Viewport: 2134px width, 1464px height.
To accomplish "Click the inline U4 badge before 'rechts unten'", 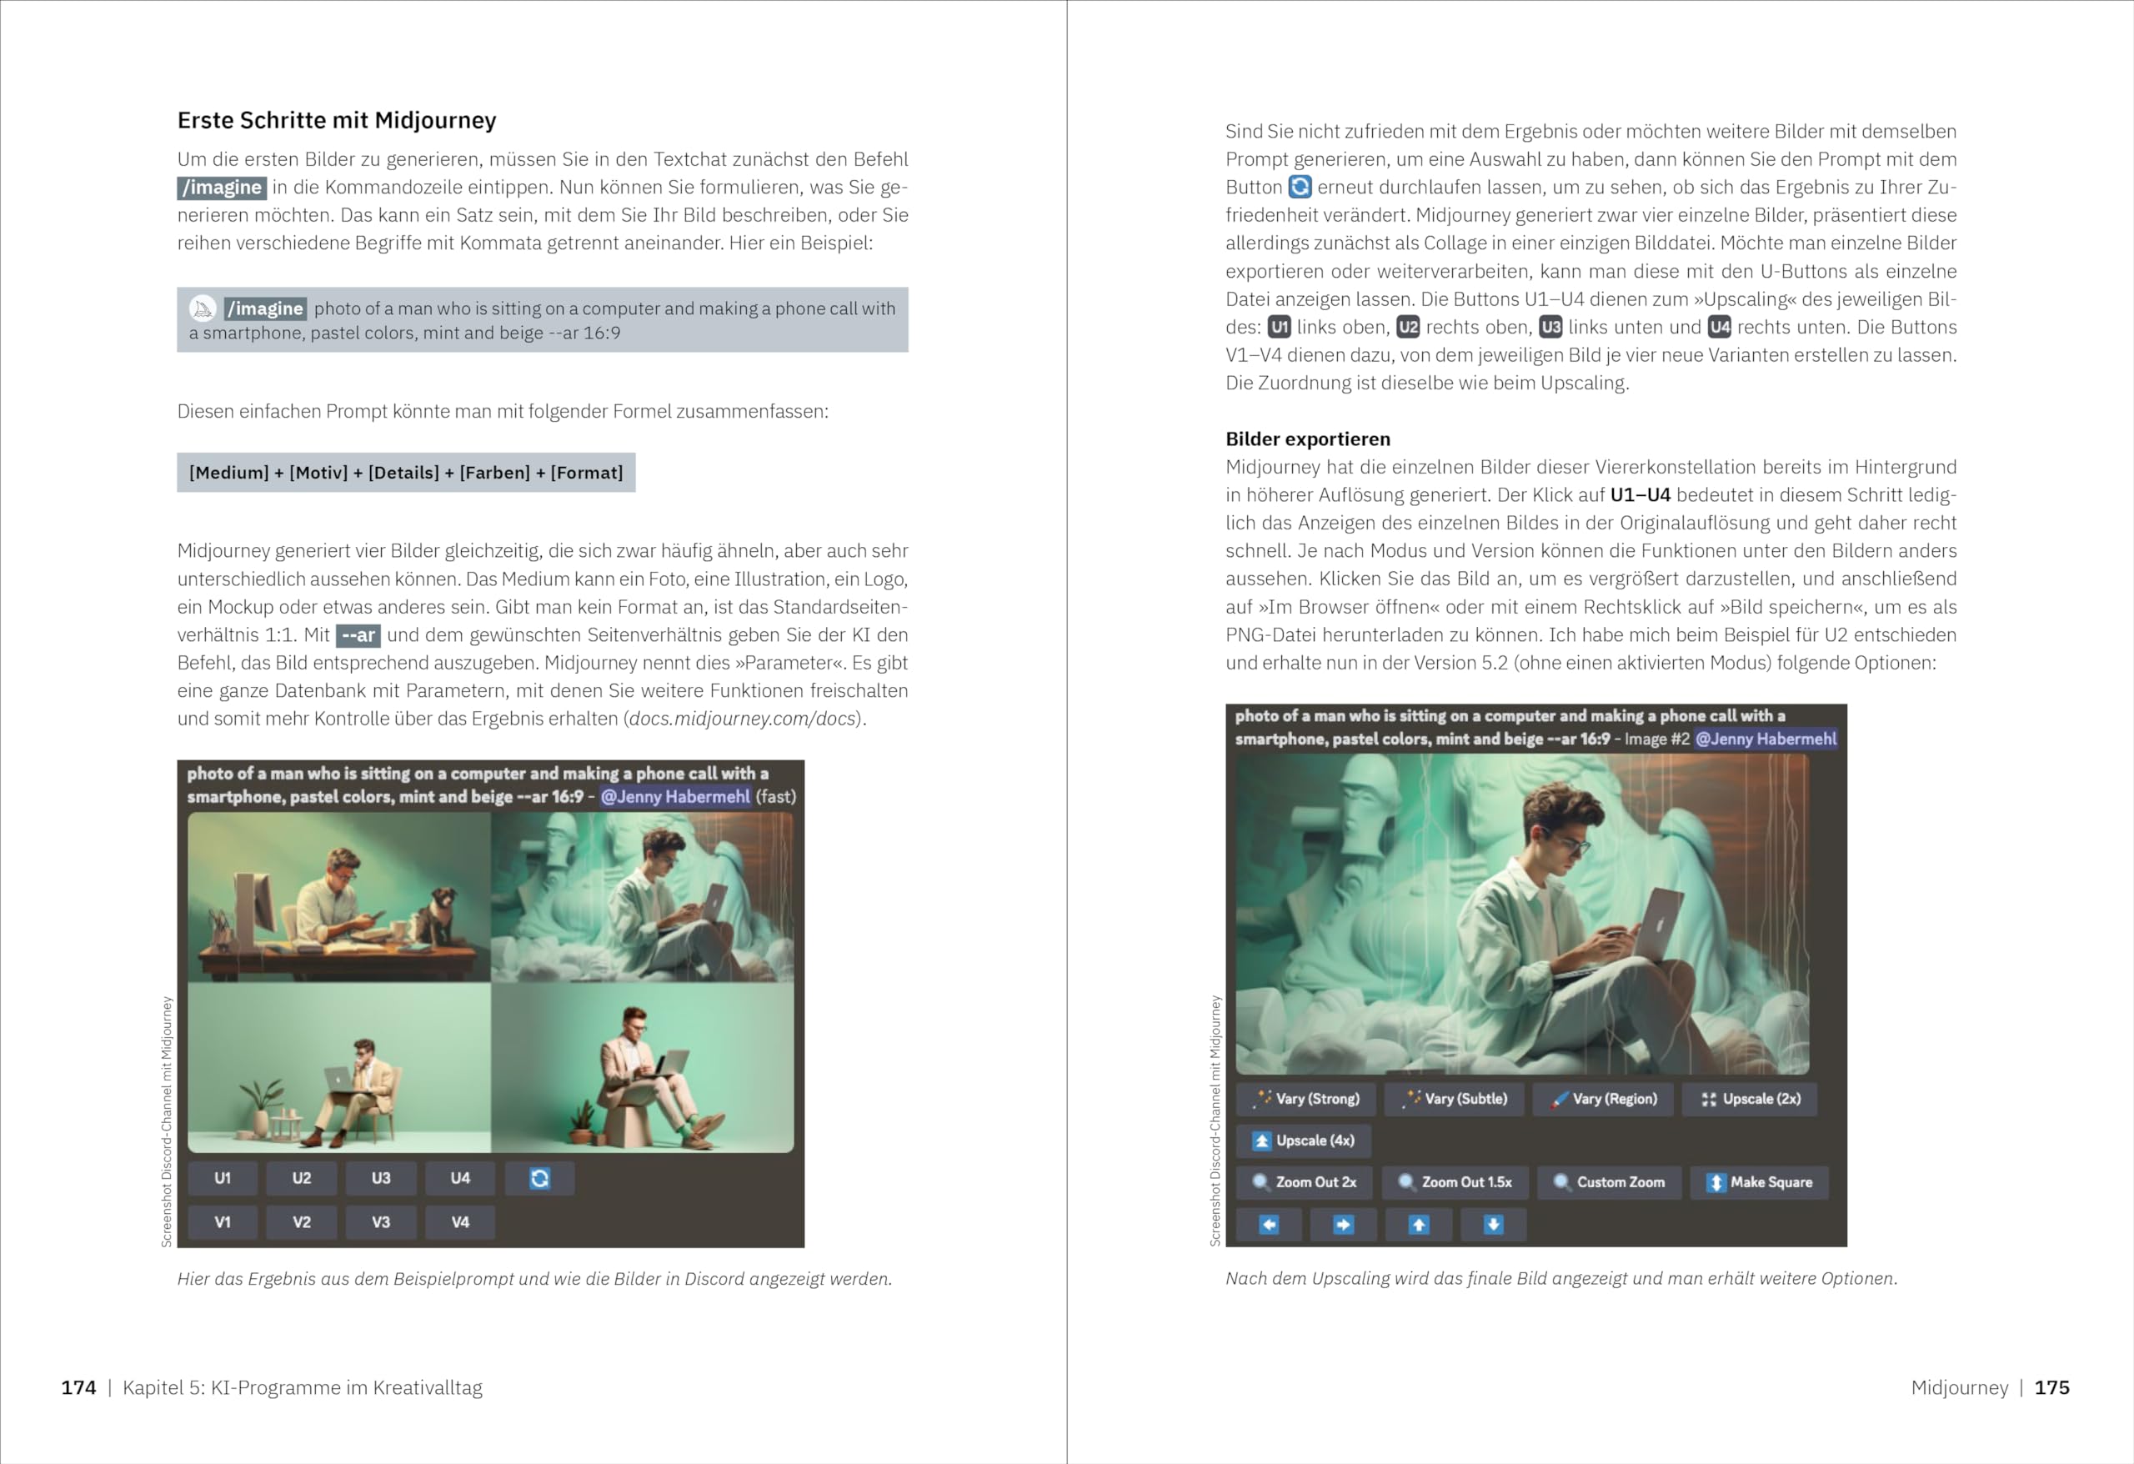I will tap(1720, 327).
